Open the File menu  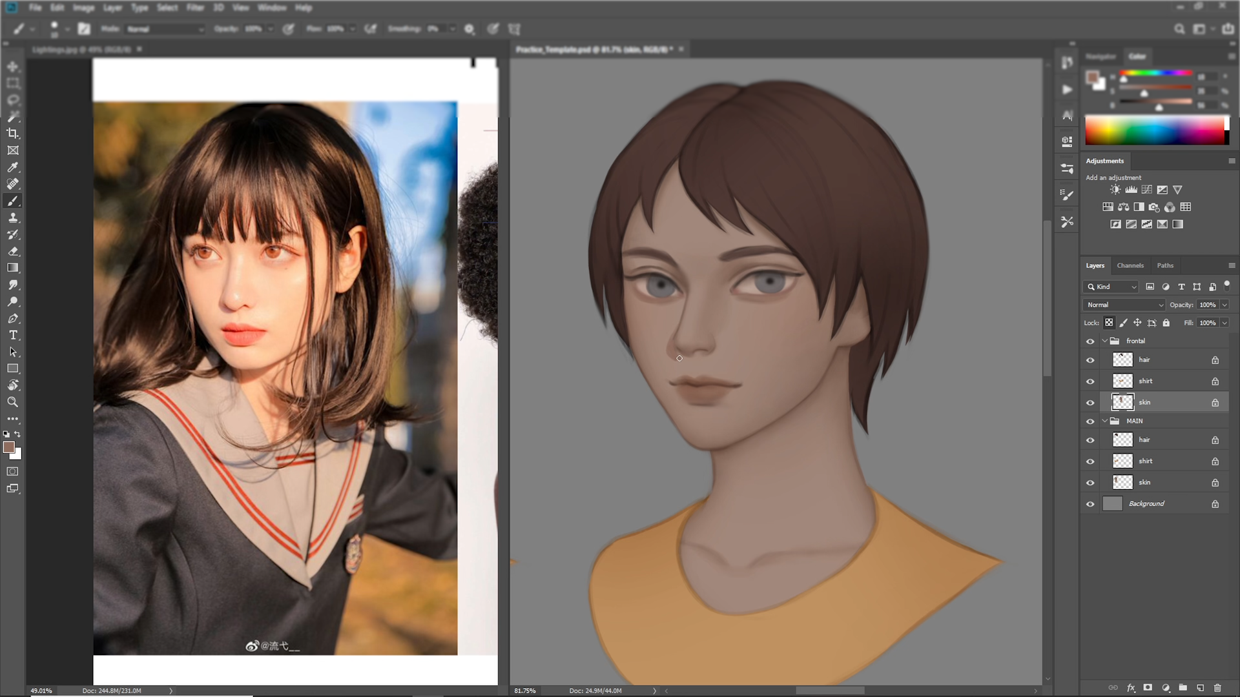tap(35, 8)
